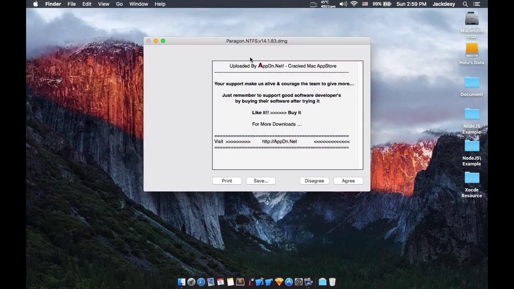514x289 pixels.
Task: Open the Window menu
Action: point(139,4)
